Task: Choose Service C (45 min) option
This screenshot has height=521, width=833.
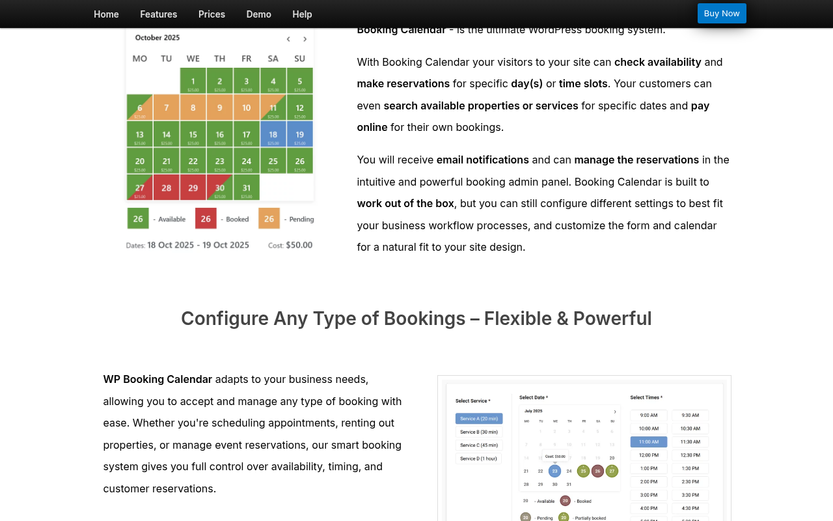Action: click(479, 445)
